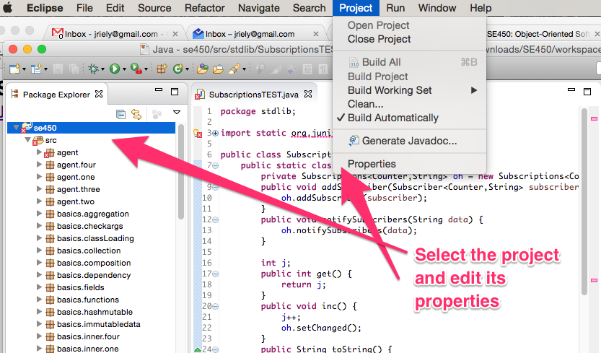Open the Package Explorer view menu arrow

click(x=177, y=113)
